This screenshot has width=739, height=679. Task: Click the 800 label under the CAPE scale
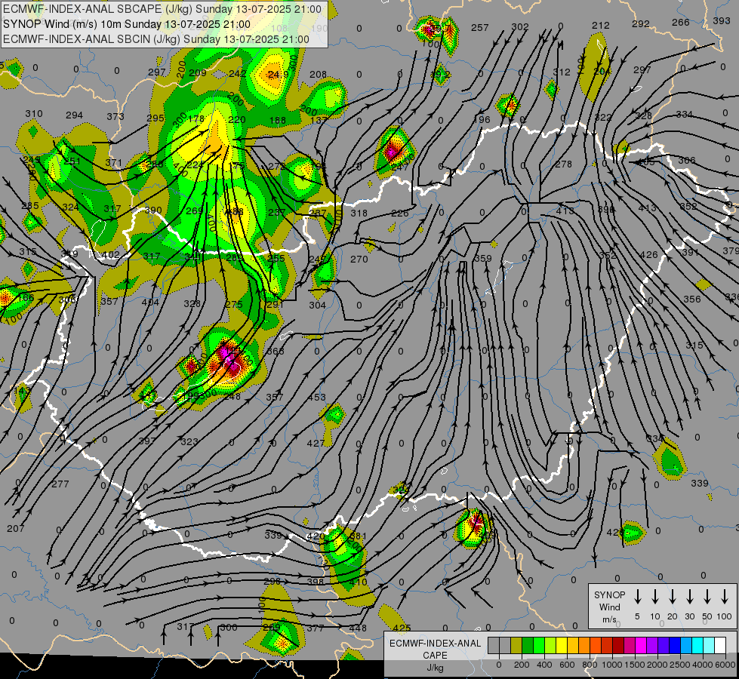(590, 665)
